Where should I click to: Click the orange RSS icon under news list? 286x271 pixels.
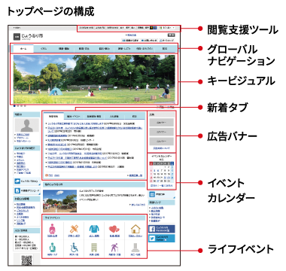click(47, 175)
